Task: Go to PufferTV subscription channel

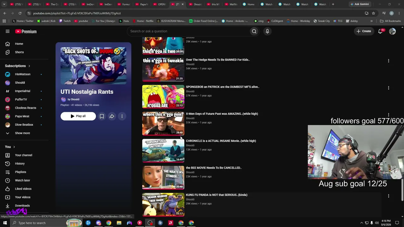Action: pyautogui.click(x=21, y=99)
